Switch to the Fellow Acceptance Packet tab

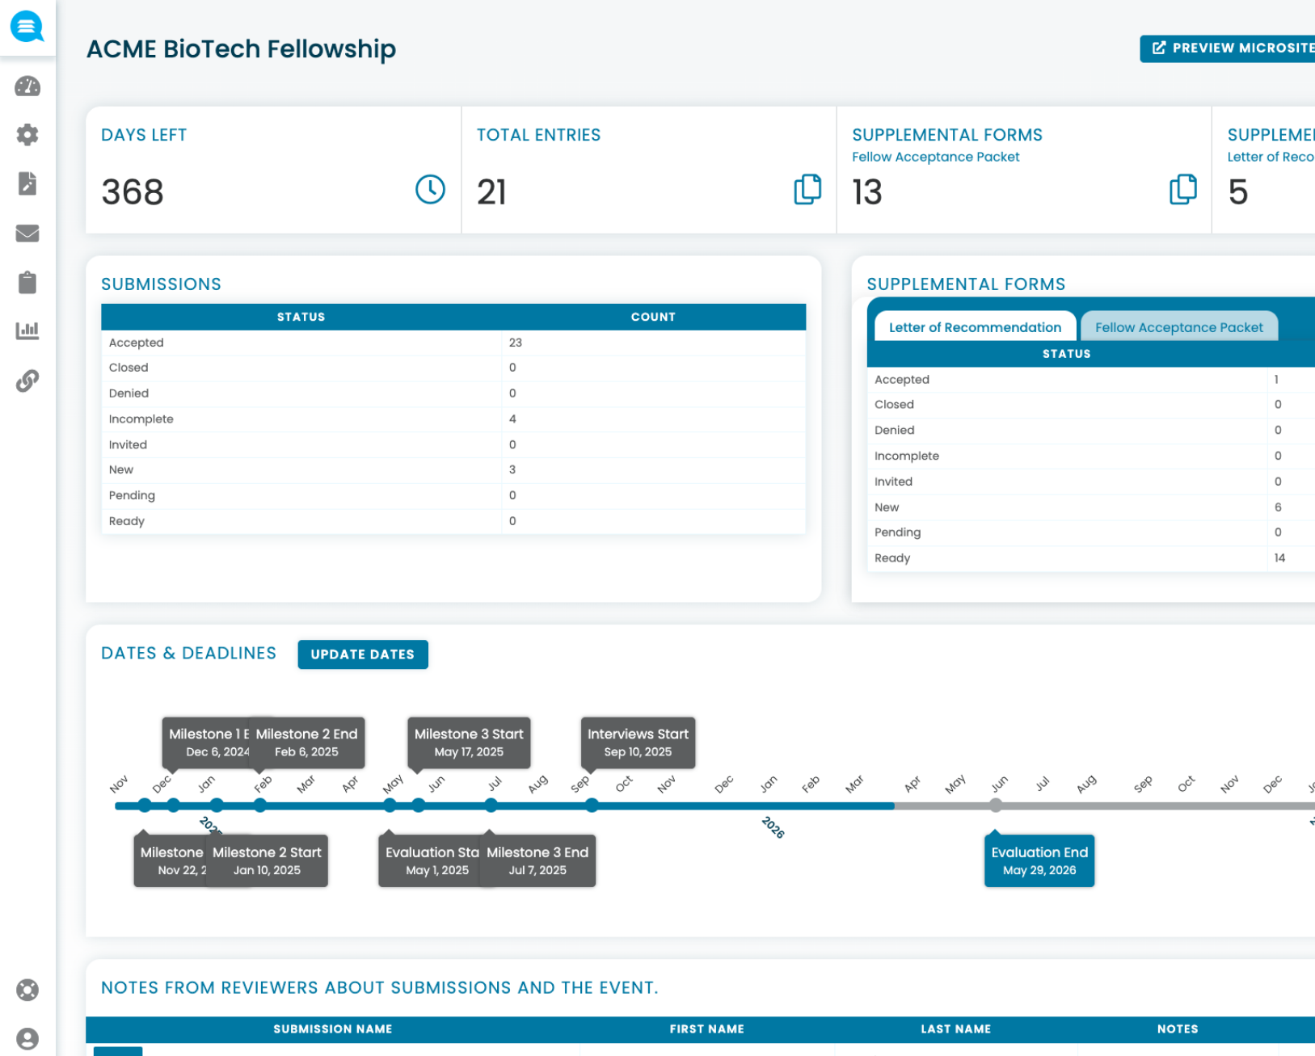click(1179, 326)
